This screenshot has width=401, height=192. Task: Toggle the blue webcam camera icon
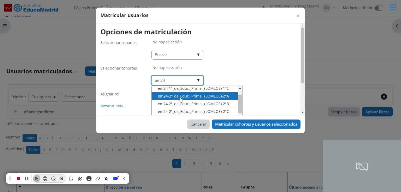[116, 178]
